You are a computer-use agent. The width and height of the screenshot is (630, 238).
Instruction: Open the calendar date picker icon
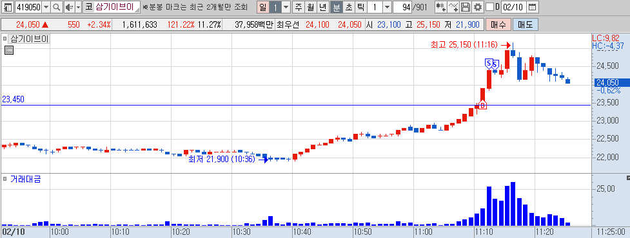click(x=532, y=7)
